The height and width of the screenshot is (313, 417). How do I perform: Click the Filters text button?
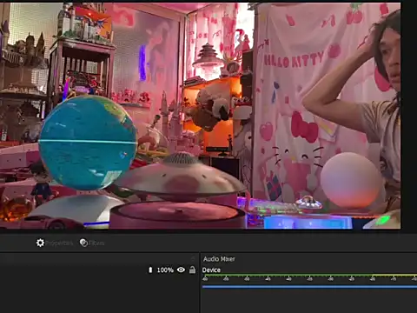tap(96, 243)
